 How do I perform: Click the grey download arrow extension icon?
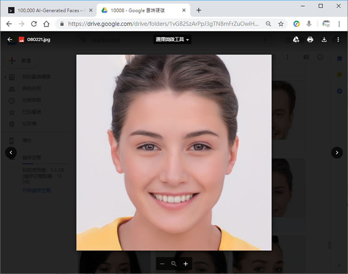pyautogui.click(x=309, y=24)
